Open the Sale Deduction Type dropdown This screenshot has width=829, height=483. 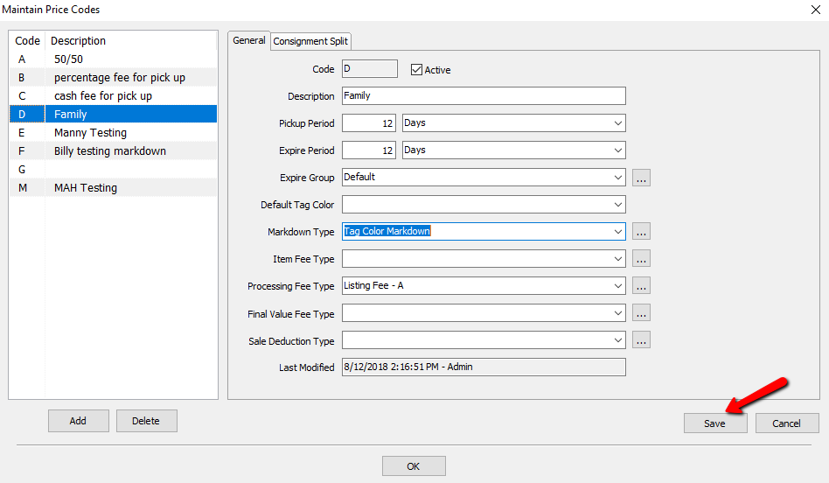coord(617,340)
